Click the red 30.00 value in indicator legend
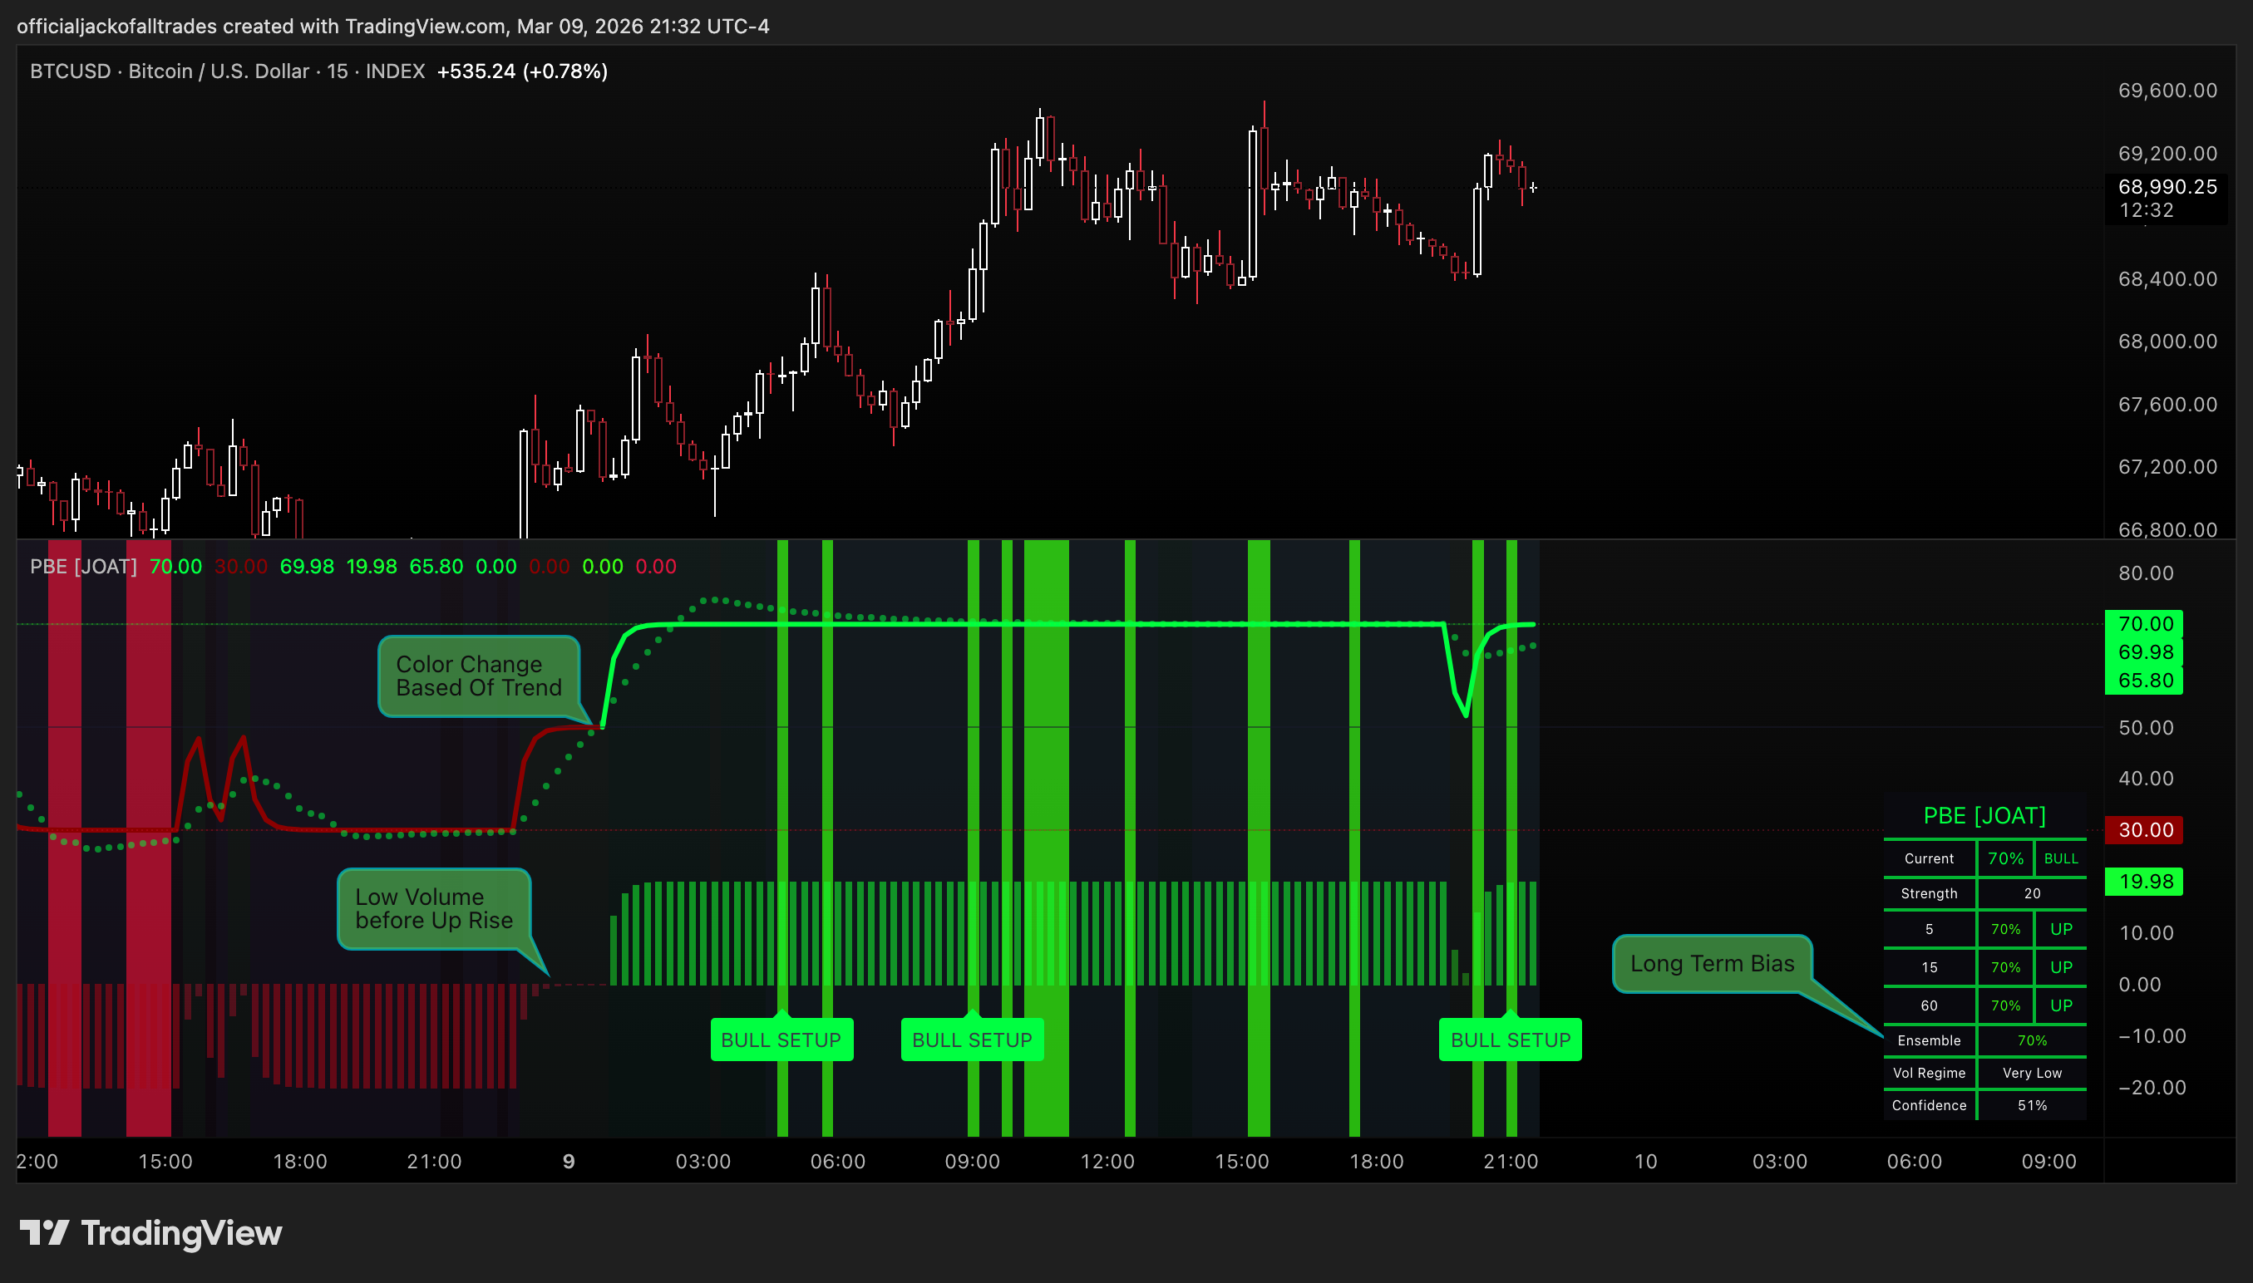Image resolution: width=2253 pixels, height=1283 pixels. pyautogui.click(x=240, y=567)
